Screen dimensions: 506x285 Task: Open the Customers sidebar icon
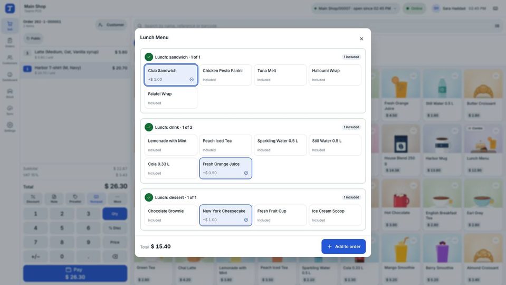tap(10, 59)
